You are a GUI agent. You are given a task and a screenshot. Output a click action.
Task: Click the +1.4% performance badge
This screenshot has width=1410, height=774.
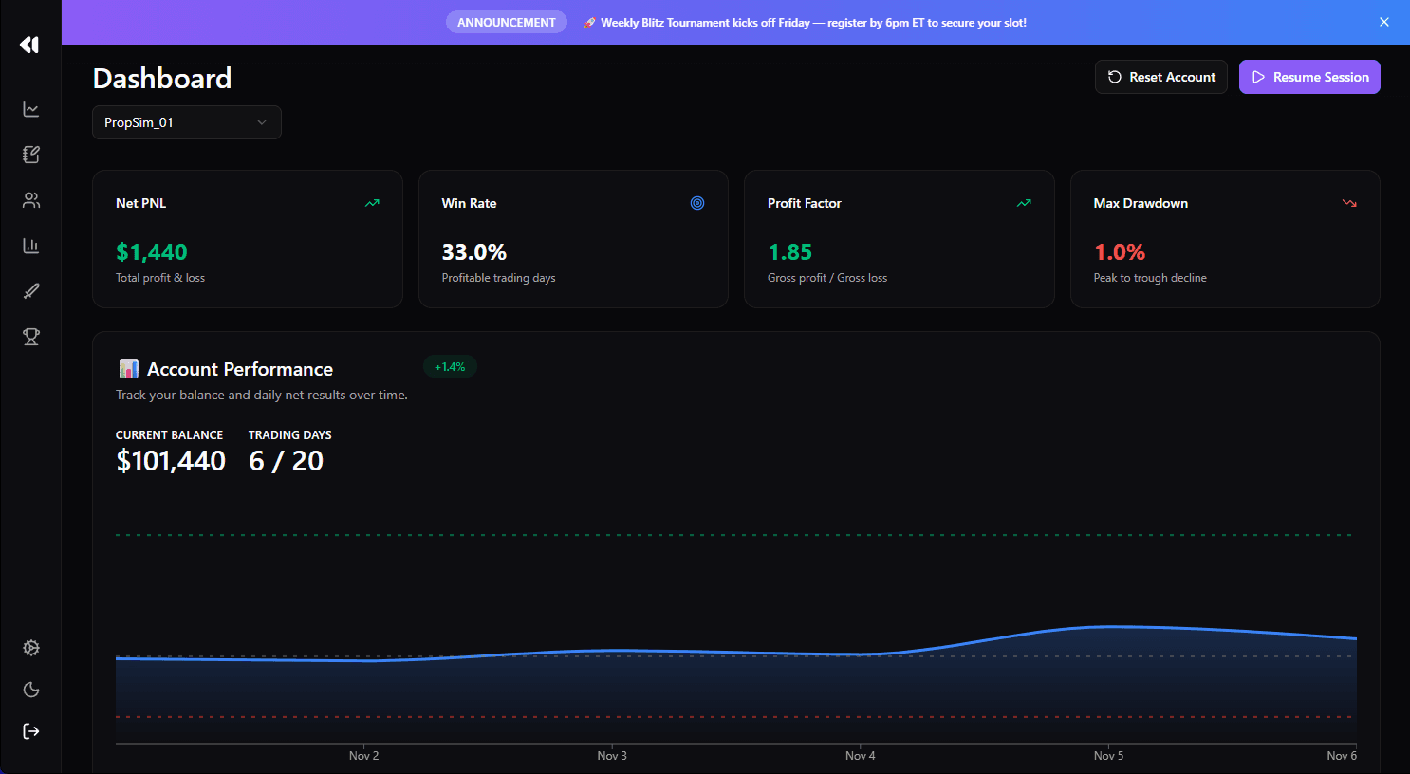[x=450, y=366]
